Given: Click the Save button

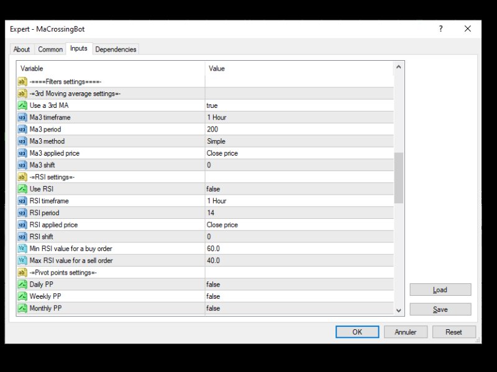Looking at the screenshot, I should click(x=440, y=309).
